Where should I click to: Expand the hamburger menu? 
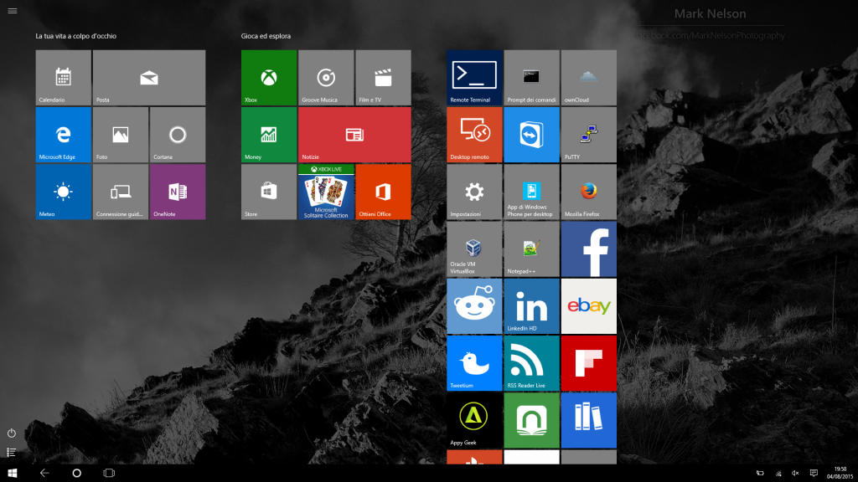12,11
